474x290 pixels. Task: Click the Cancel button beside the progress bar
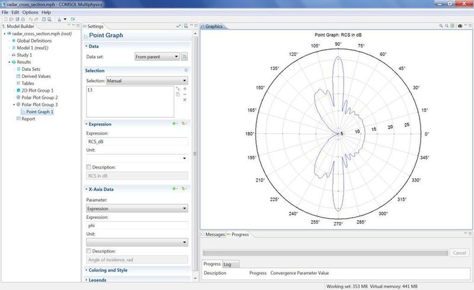[459, 253]
